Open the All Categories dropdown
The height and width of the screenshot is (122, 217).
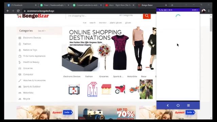(x=130, y=15)
